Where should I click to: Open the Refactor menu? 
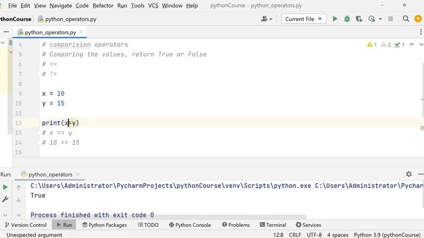coord(103,6)
